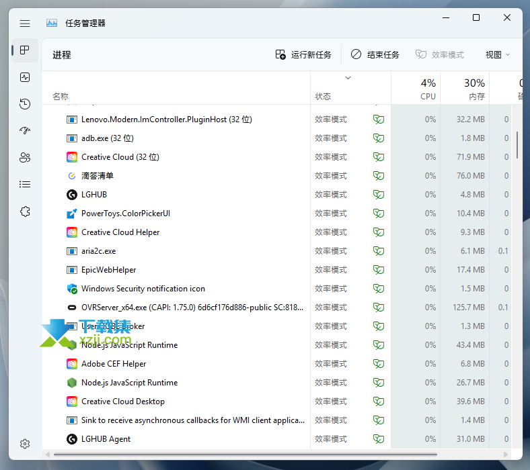Click horizontal scrollbar left arrow
This screenshot has height=470, width=530.
pos(48,455)
